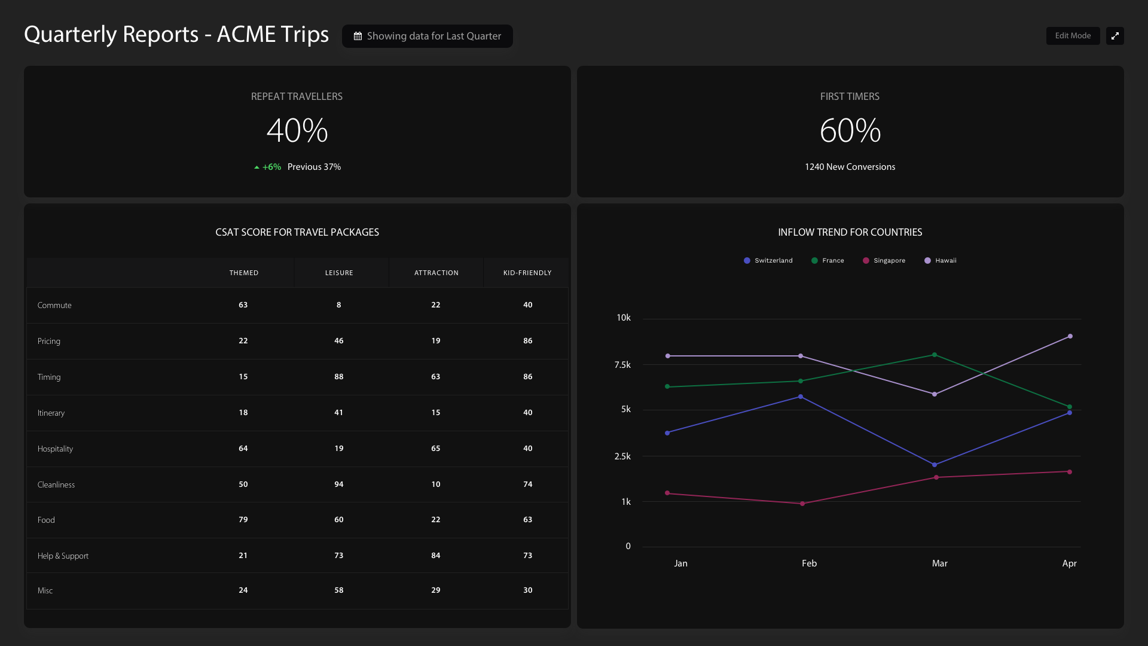Click Itinerary Themed value 18
Screen dimensions: 1148x646
[243, 413]
